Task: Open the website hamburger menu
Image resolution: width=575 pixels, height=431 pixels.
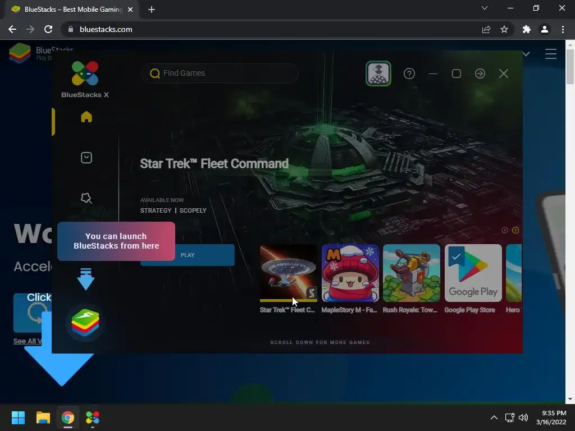Action: tap(551, 54)
